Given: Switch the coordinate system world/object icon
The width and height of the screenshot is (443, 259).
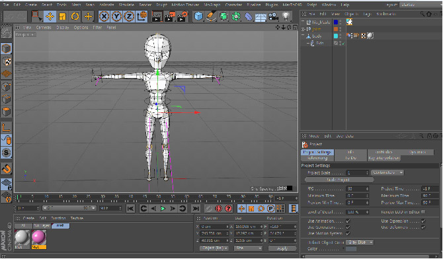Looking at the screenshot, I should (141, 17).
